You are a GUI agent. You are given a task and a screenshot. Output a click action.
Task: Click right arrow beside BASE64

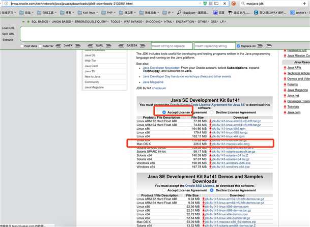coord(143,46)
